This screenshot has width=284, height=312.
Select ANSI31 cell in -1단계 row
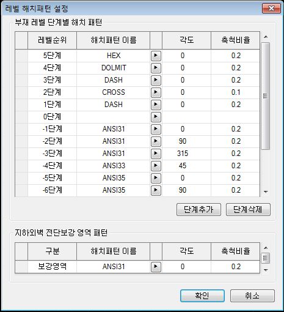tap(113, 129)
